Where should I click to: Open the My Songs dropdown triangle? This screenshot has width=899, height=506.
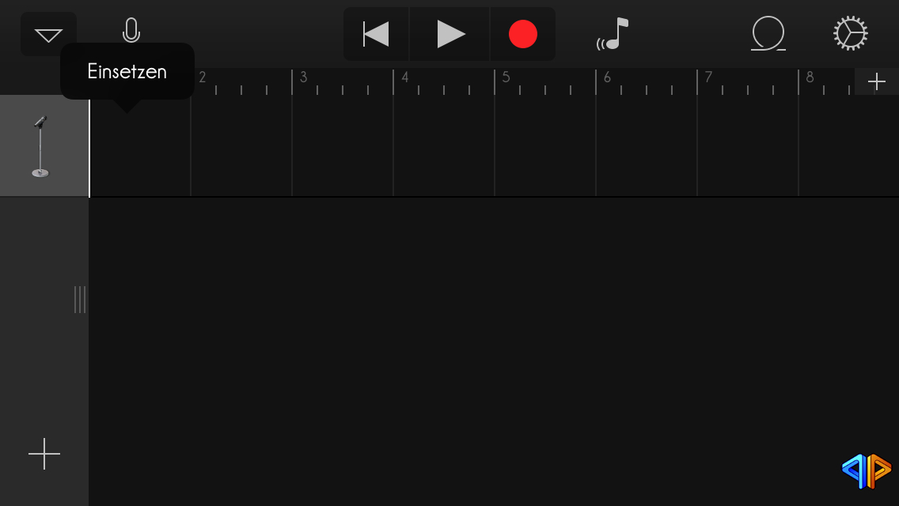49,34
